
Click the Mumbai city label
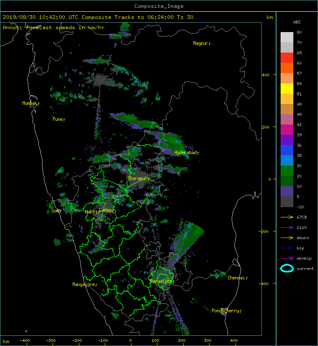30,103
